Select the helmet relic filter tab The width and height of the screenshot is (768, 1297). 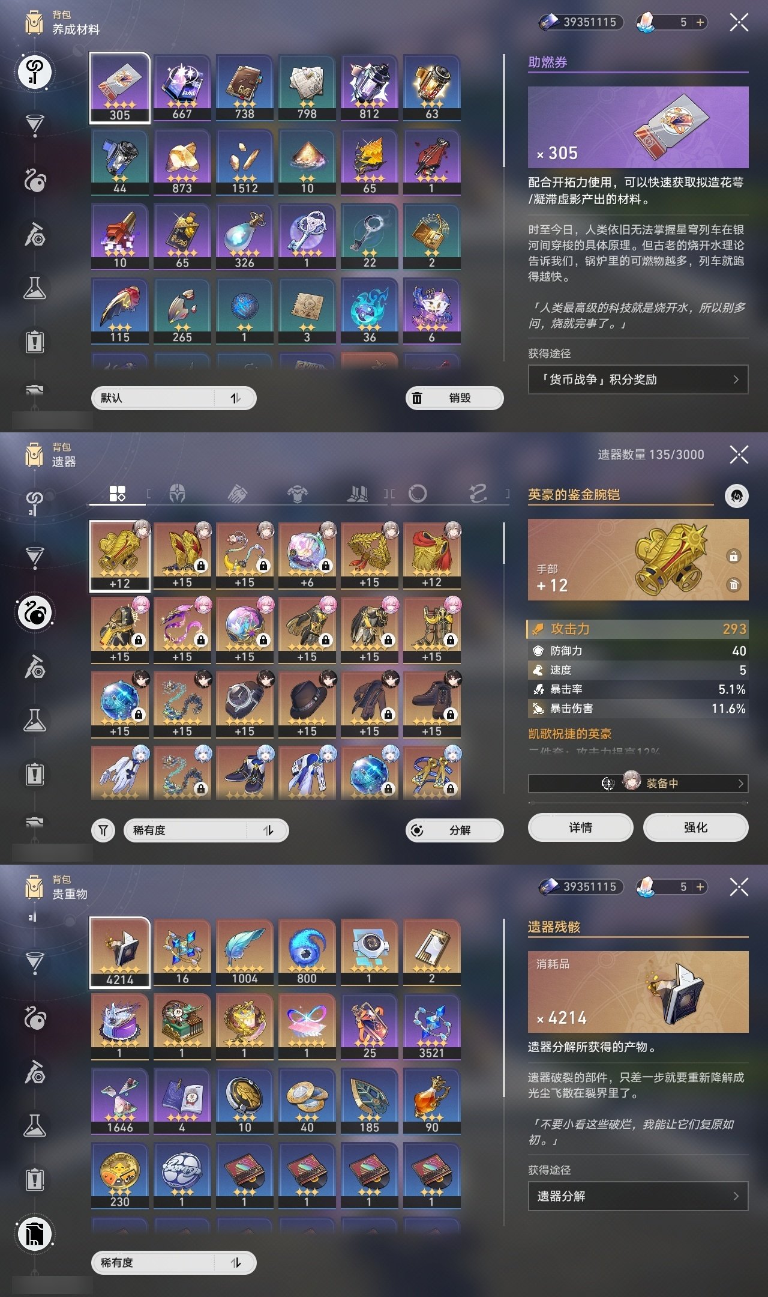pos(176,494)
